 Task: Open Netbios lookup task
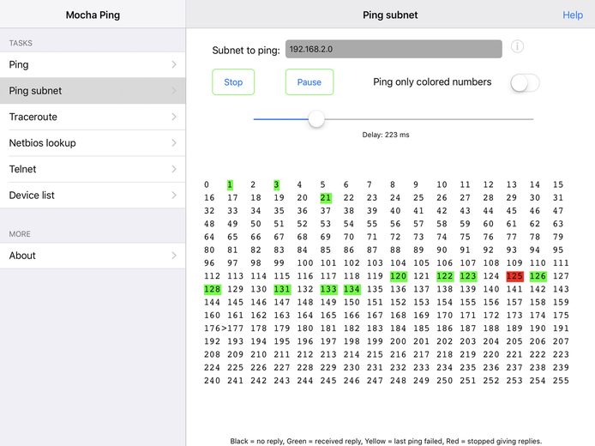pos(93,143)
